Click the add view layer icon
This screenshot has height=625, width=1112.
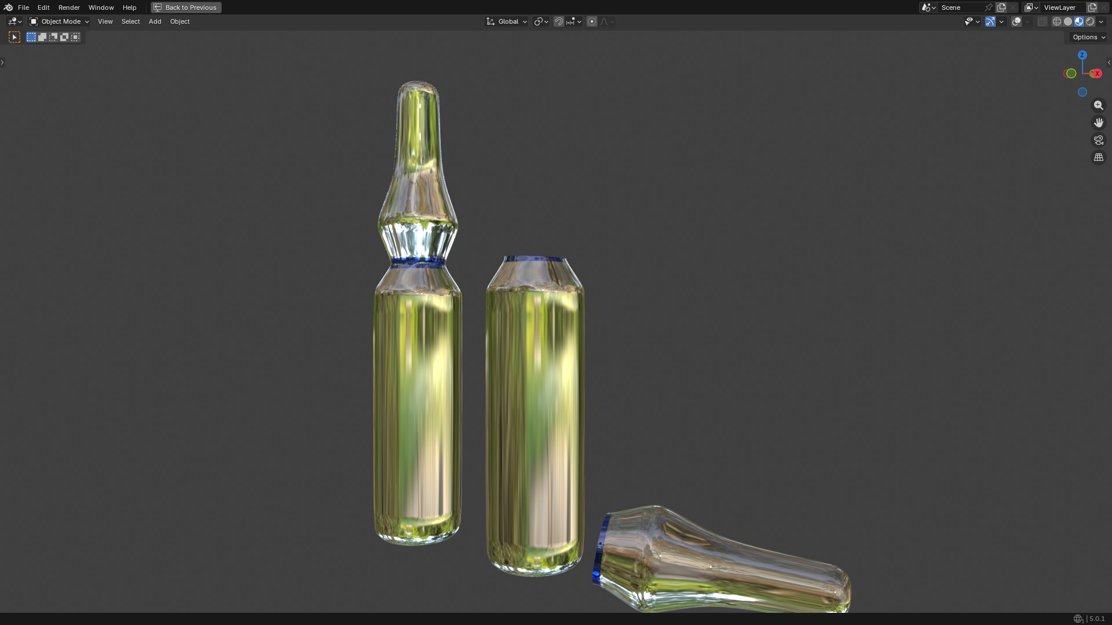1092,8
